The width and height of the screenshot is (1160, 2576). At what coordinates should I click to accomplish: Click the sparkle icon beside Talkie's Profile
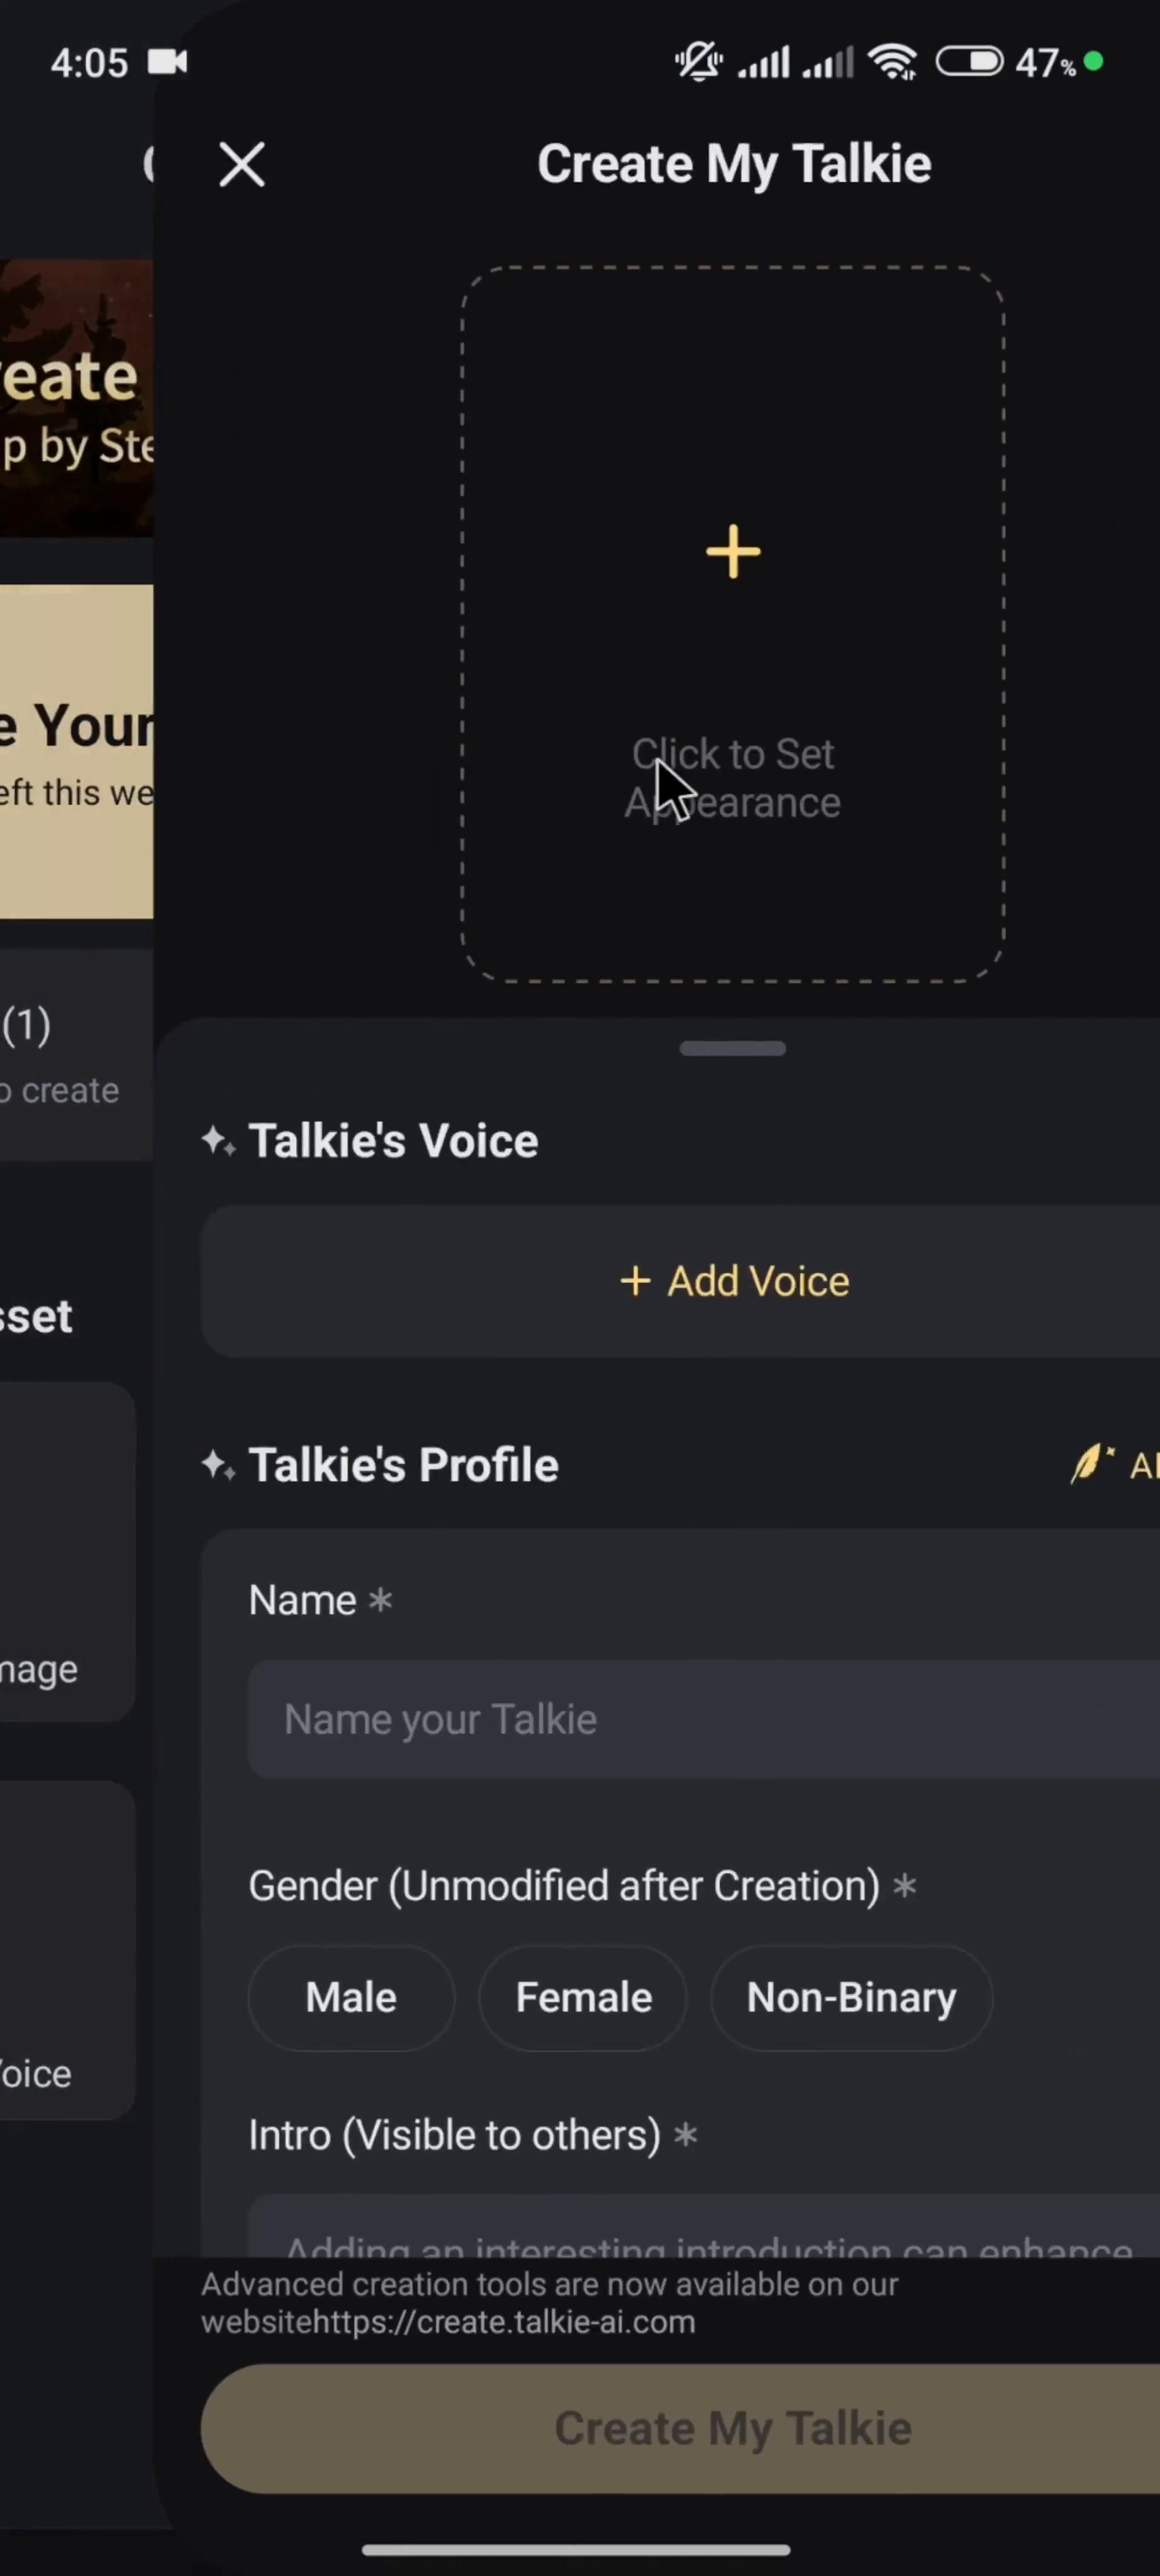point(218,1466)
